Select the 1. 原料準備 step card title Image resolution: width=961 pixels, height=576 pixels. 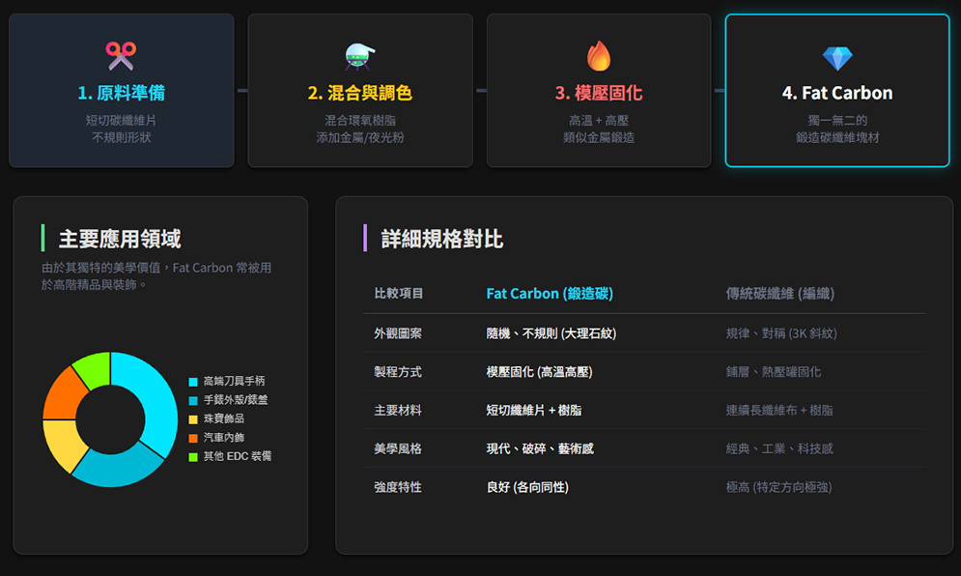pos(121,93)
